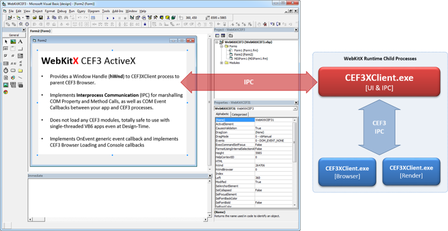Click the Start run arrow icon
Viewport: 448px width, 231px height.
coord(108,18)
